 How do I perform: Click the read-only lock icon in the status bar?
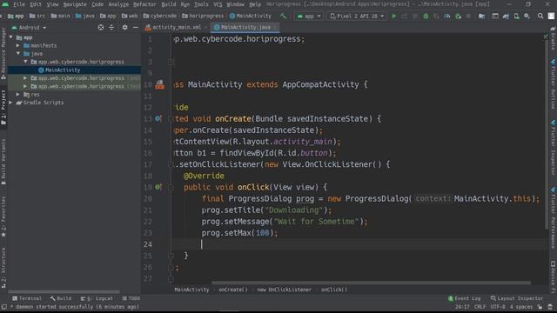[540, 307]
